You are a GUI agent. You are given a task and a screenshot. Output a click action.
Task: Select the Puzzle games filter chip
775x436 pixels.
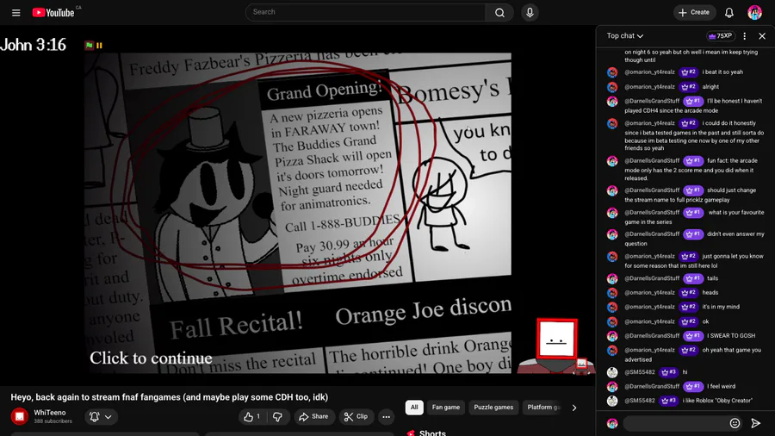point(493,408)
